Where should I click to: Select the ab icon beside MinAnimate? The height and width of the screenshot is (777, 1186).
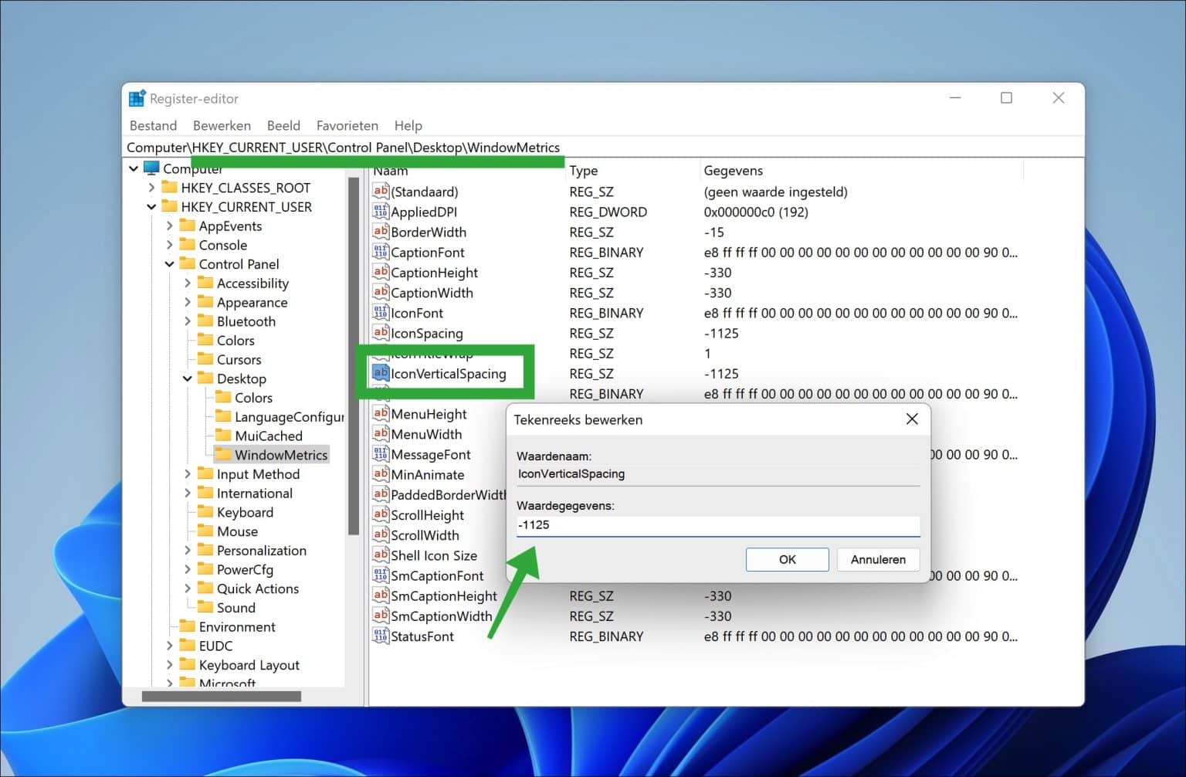380,474
